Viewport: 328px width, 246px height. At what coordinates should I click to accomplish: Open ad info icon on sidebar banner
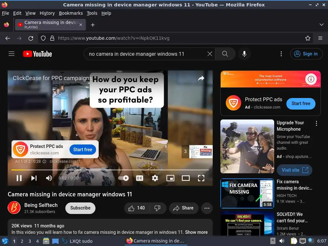(x=311, y=79)
